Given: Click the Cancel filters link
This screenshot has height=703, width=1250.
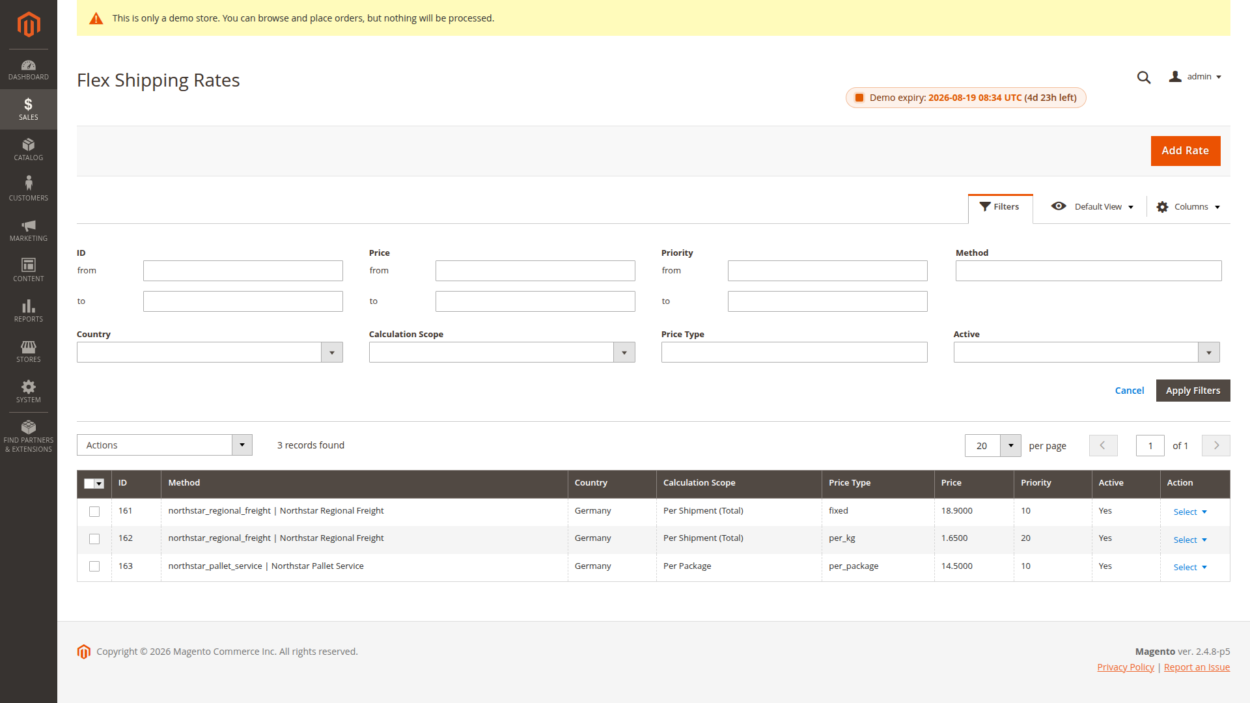Looking at the screenshot, I should tap(1130, 391).
